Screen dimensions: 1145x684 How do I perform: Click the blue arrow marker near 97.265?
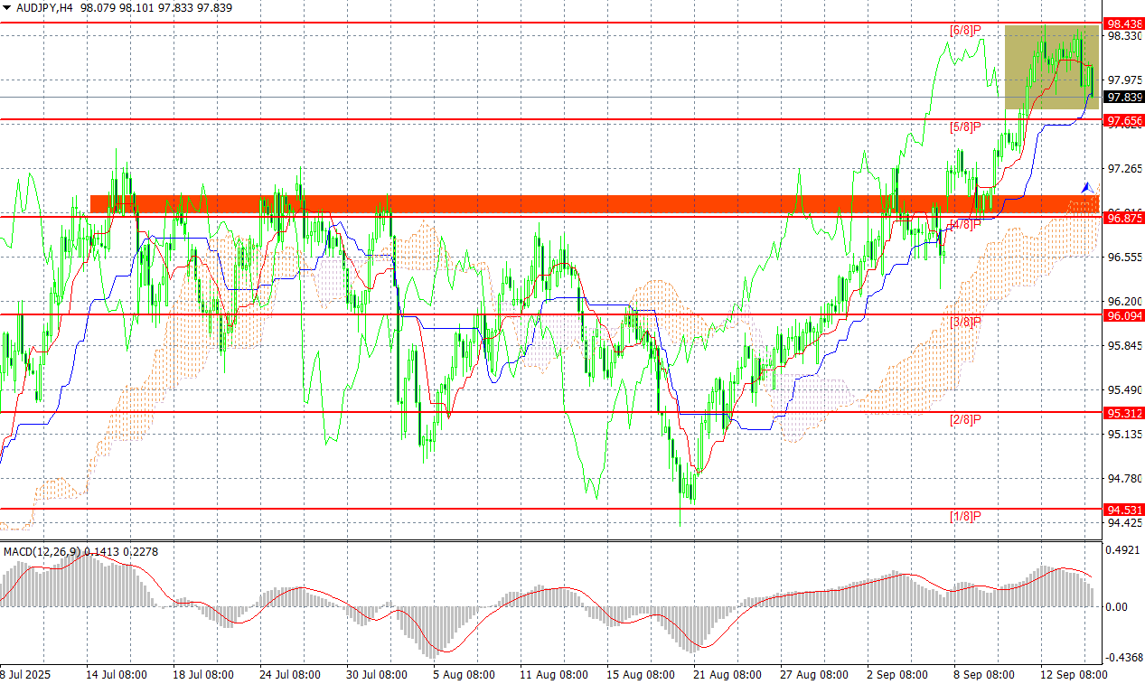click(x=1087, y=186)
